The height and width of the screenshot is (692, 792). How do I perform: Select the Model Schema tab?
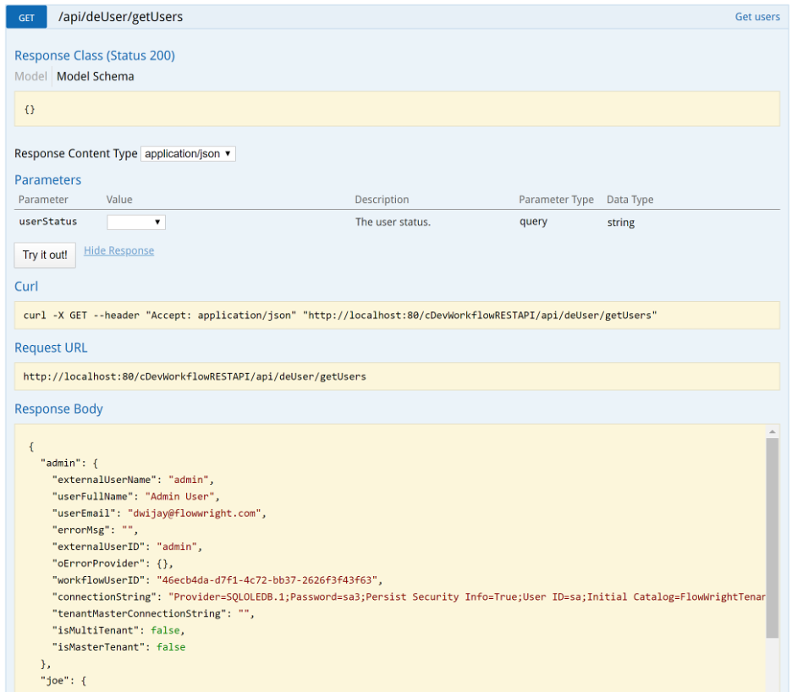click(95, 76)
